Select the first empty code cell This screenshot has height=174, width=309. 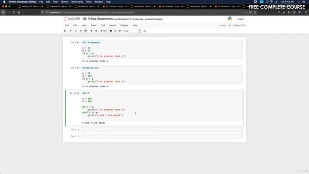[x=162, y=130]
